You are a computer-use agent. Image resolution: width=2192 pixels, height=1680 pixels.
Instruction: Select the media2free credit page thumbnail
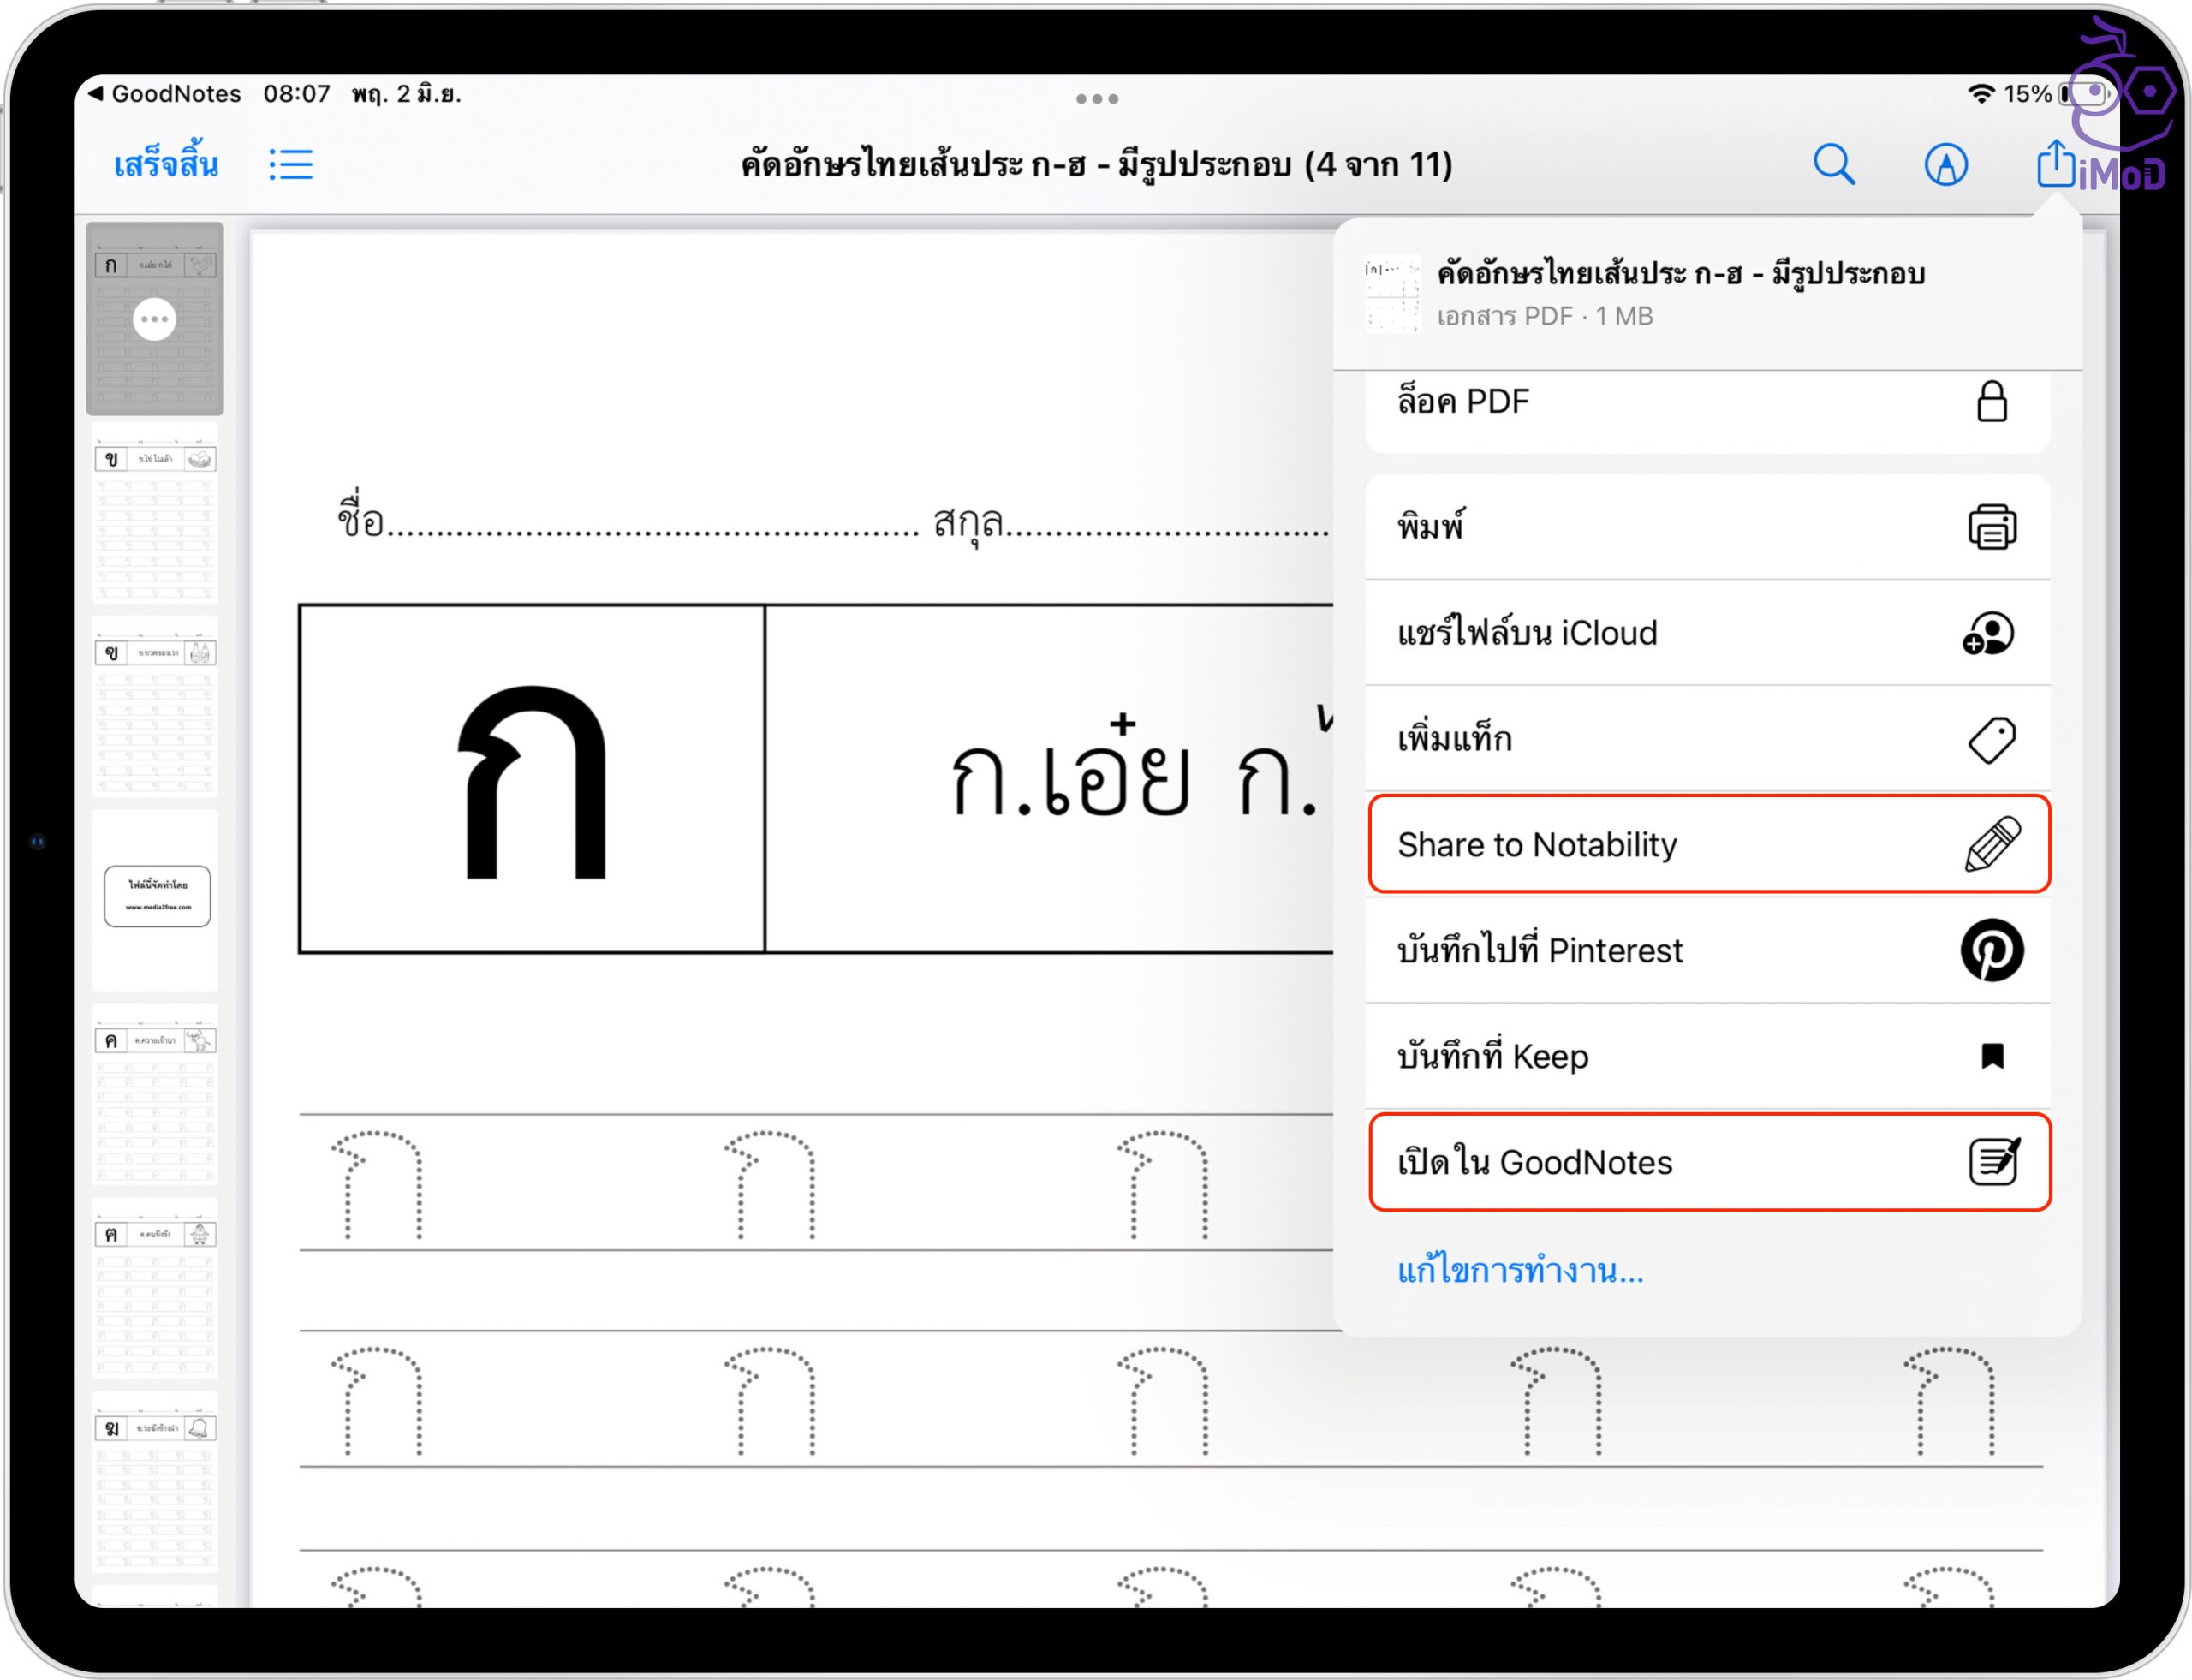click(x=155, y=900)
